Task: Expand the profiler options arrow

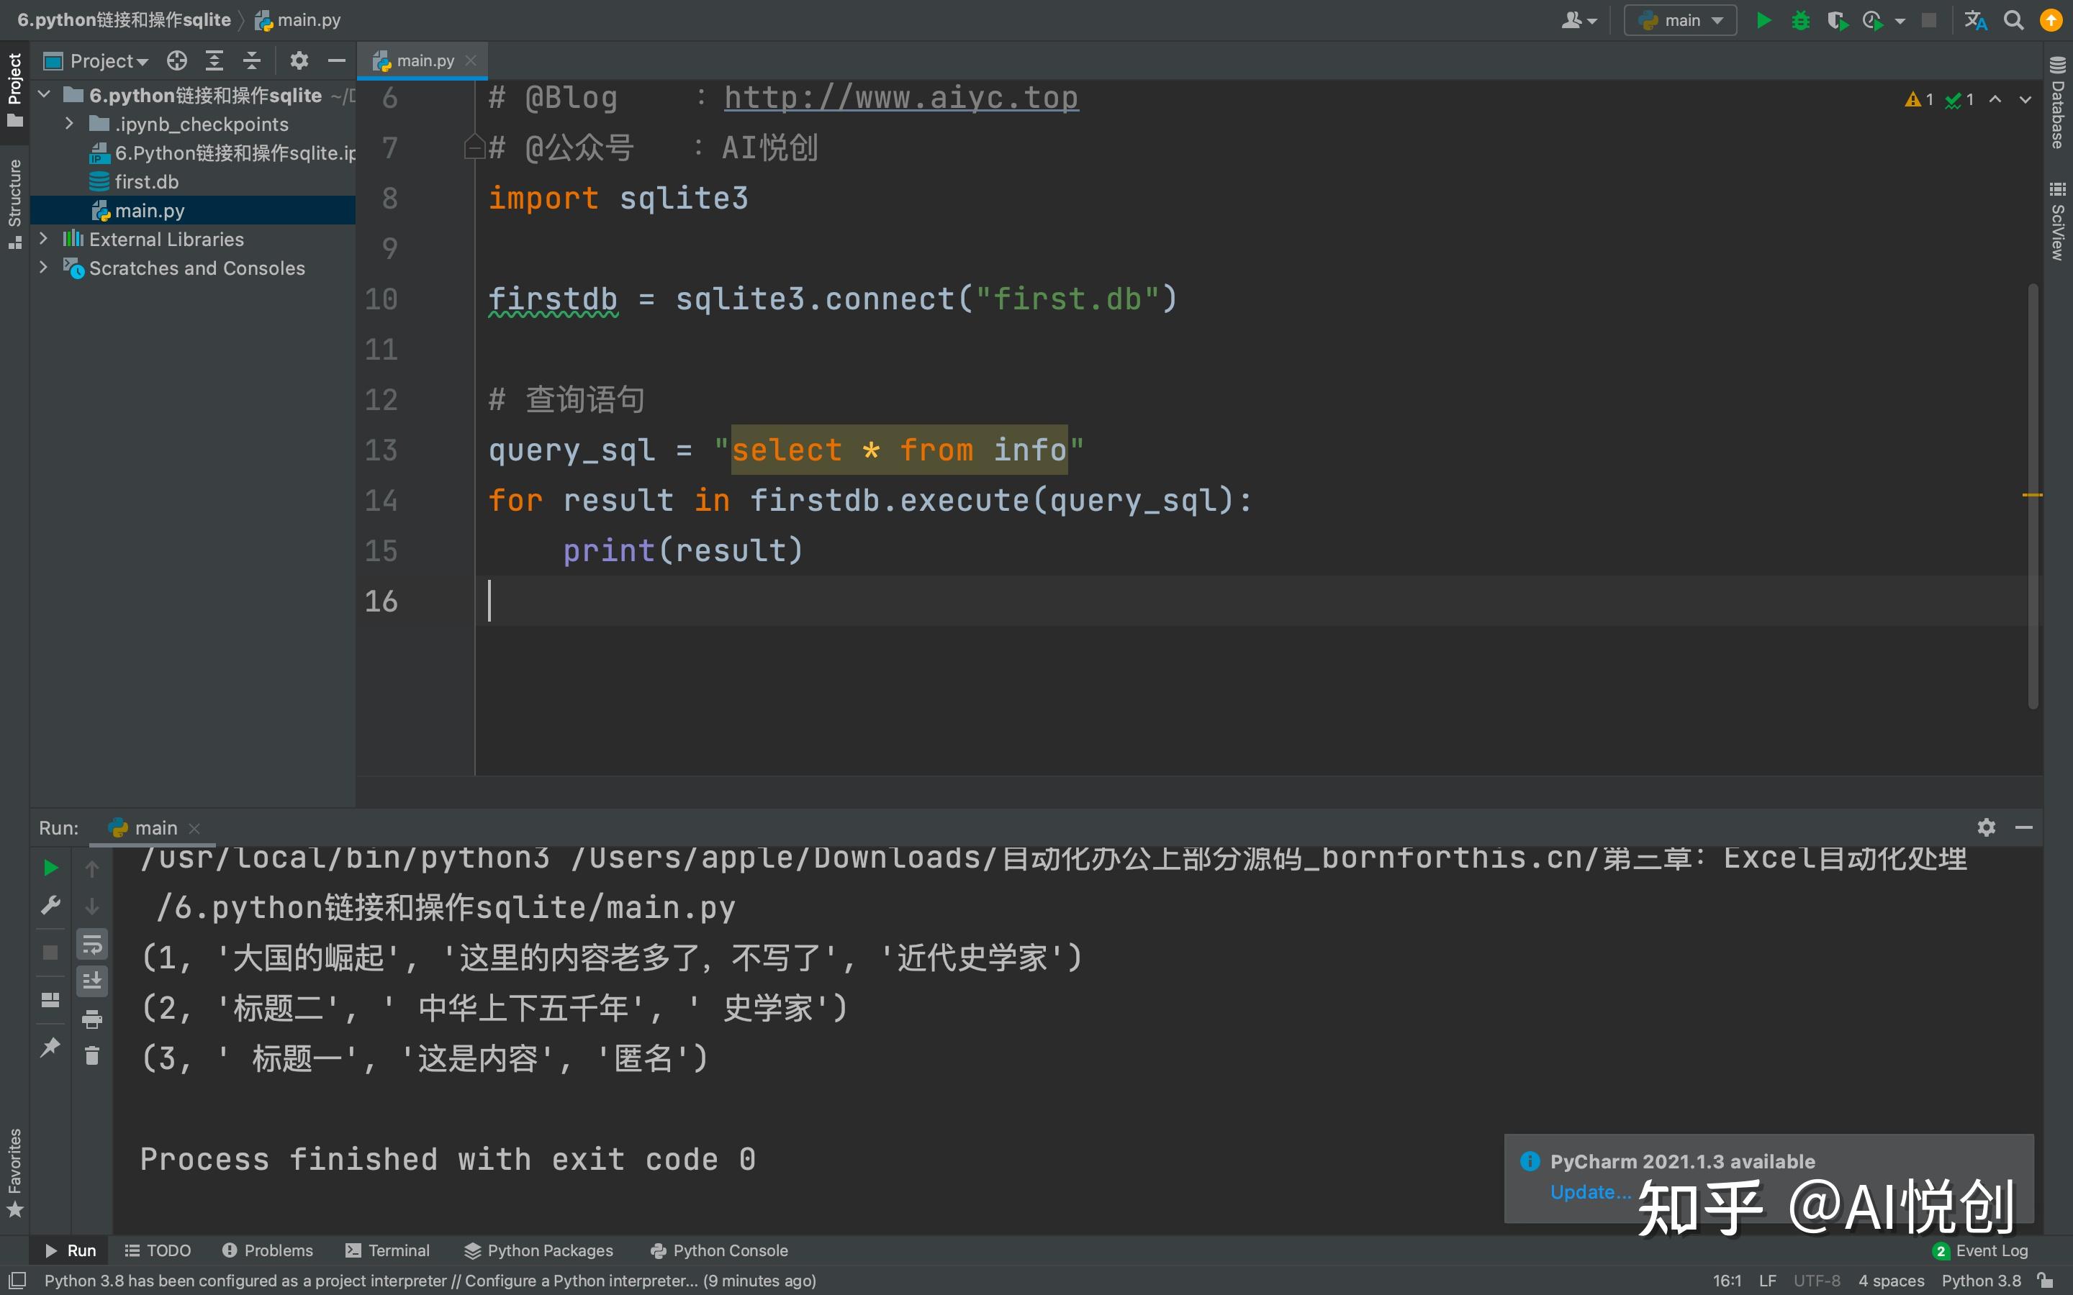Action: click(x=1899, y=22)
